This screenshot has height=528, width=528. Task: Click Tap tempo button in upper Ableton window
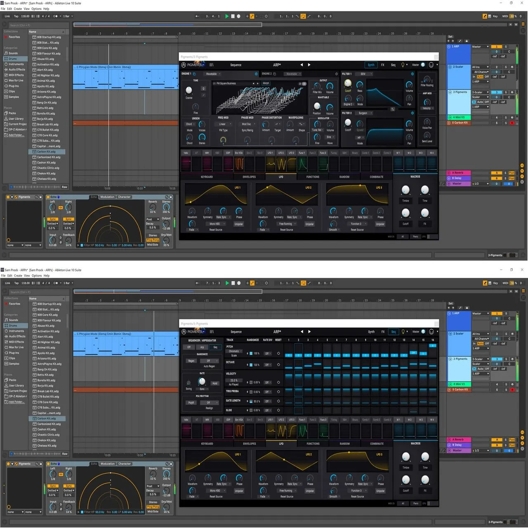pos(16,16)
